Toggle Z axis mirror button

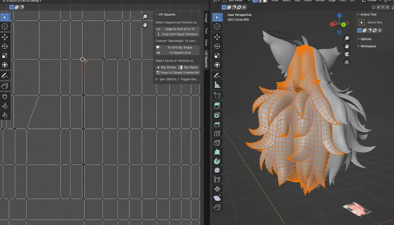pos(387,7)
